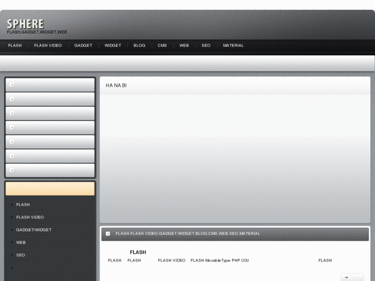Click the HA NA BI heading text
The height and width of the screenshot is (281, 375).
pyautogui.click(x=116, y=86)
